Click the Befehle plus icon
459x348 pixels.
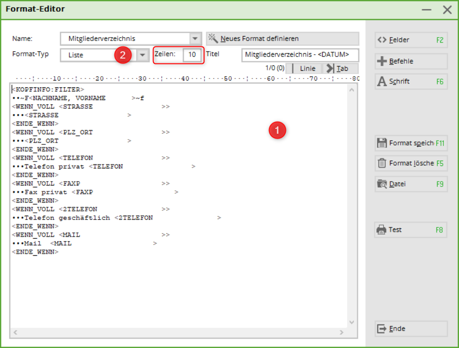(382, 61)
